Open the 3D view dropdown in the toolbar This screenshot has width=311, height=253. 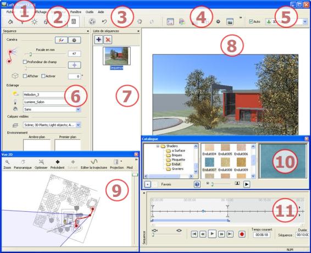point(305,21)
